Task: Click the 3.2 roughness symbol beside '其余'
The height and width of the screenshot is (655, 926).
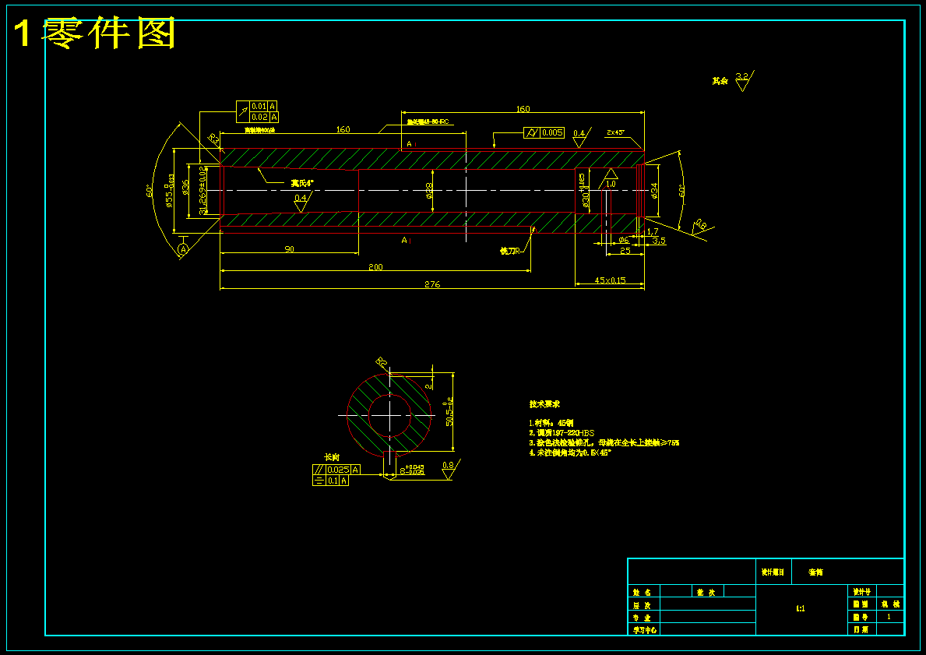Action: [744, 81]
